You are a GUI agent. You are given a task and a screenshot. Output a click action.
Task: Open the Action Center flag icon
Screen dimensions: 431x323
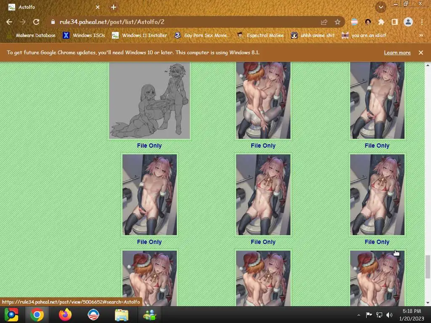click(369, 315)
